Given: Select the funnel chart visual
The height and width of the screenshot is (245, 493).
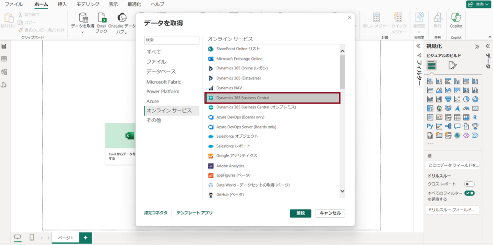Looking at the screenshot, I should (x=448, y=99).
